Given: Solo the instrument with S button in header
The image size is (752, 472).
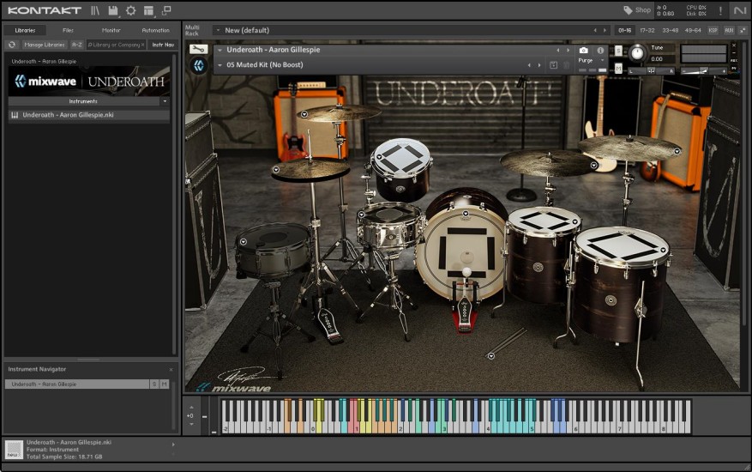Looking at the screenshot, I should (618, 51).
